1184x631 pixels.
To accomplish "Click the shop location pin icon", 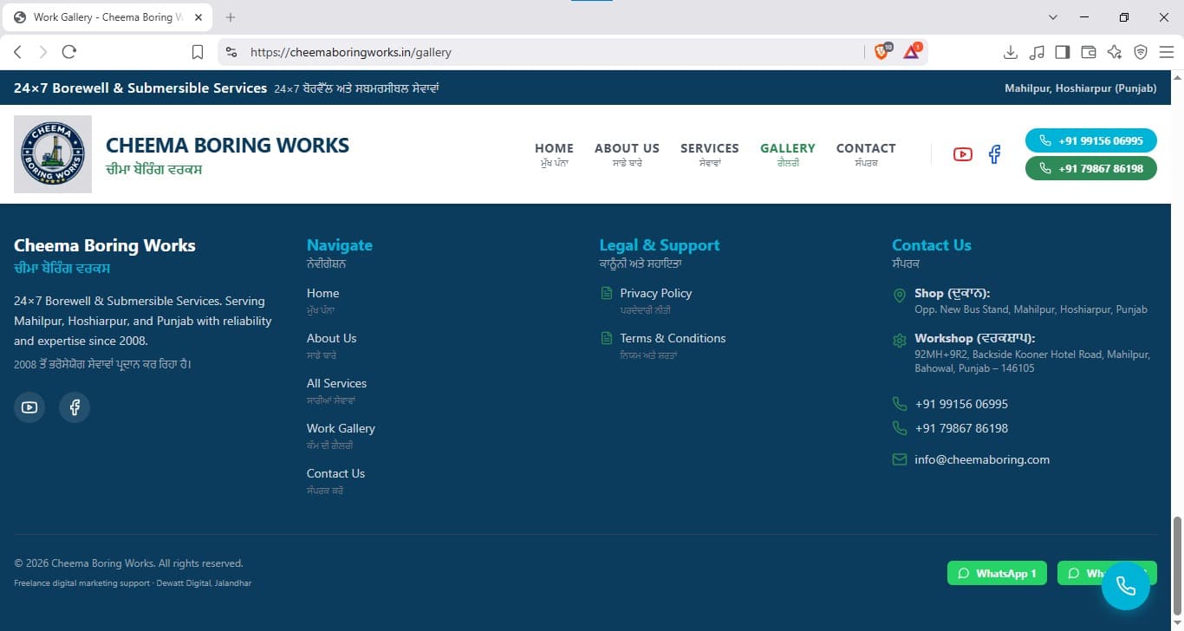I will coord(900,296).
